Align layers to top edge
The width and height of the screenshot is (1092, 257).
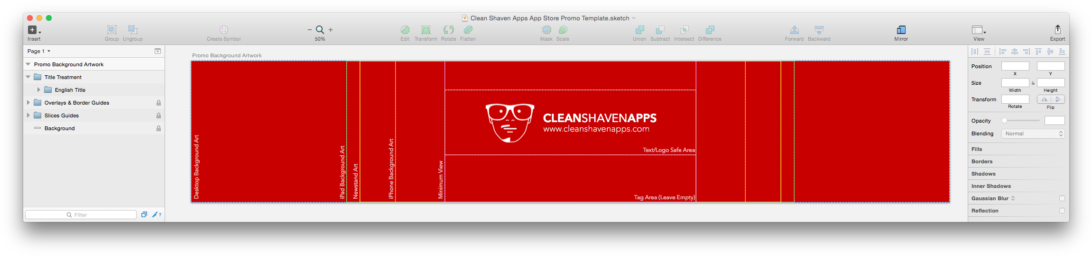coord(1038,51)
